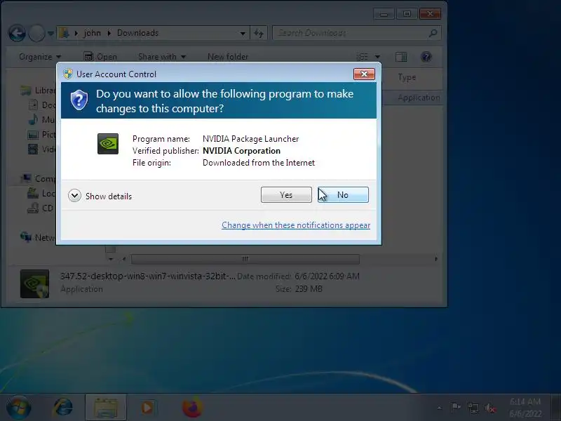Open network status tray icon

pyautogui.click(x=473, y=408)
